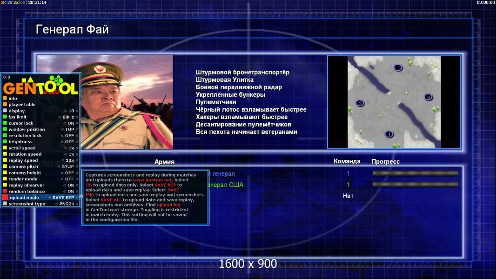Viewport: 496px width, 279px height.
Task: Select the upload mode menu row
Action: [x=40, y=198]
